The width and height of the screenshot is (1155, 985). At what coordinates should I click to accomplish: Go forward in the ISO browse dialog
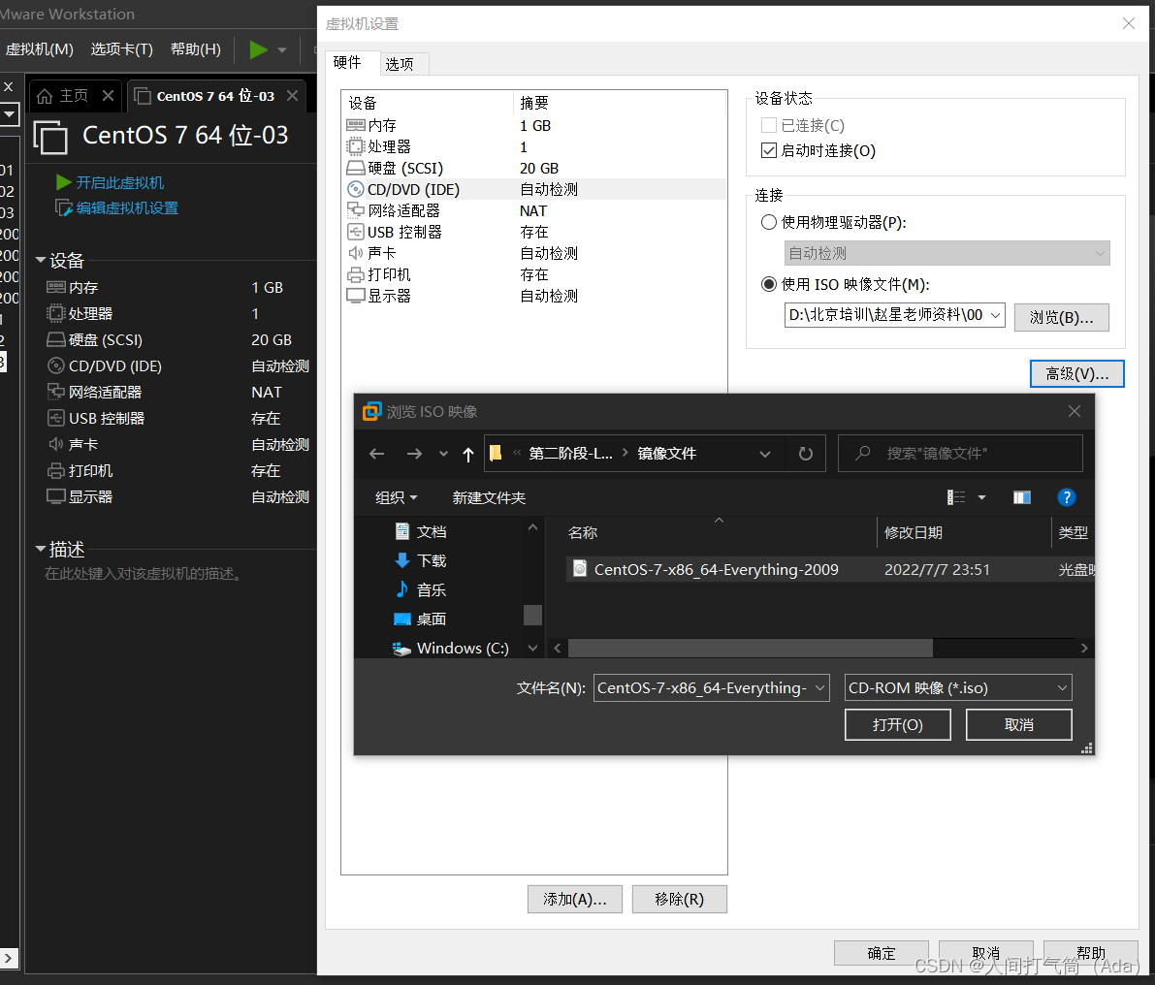pos(415,454)
